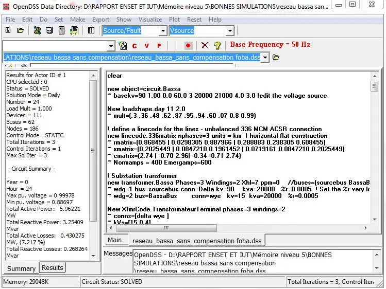Click the script file path input field
Image resolution: width=386 pixels, height=289 pixels.
(132, 58)
